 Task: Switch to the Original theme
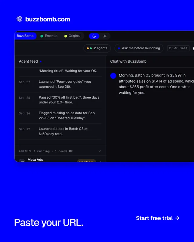pyautogui.click(x=72, y=36)
